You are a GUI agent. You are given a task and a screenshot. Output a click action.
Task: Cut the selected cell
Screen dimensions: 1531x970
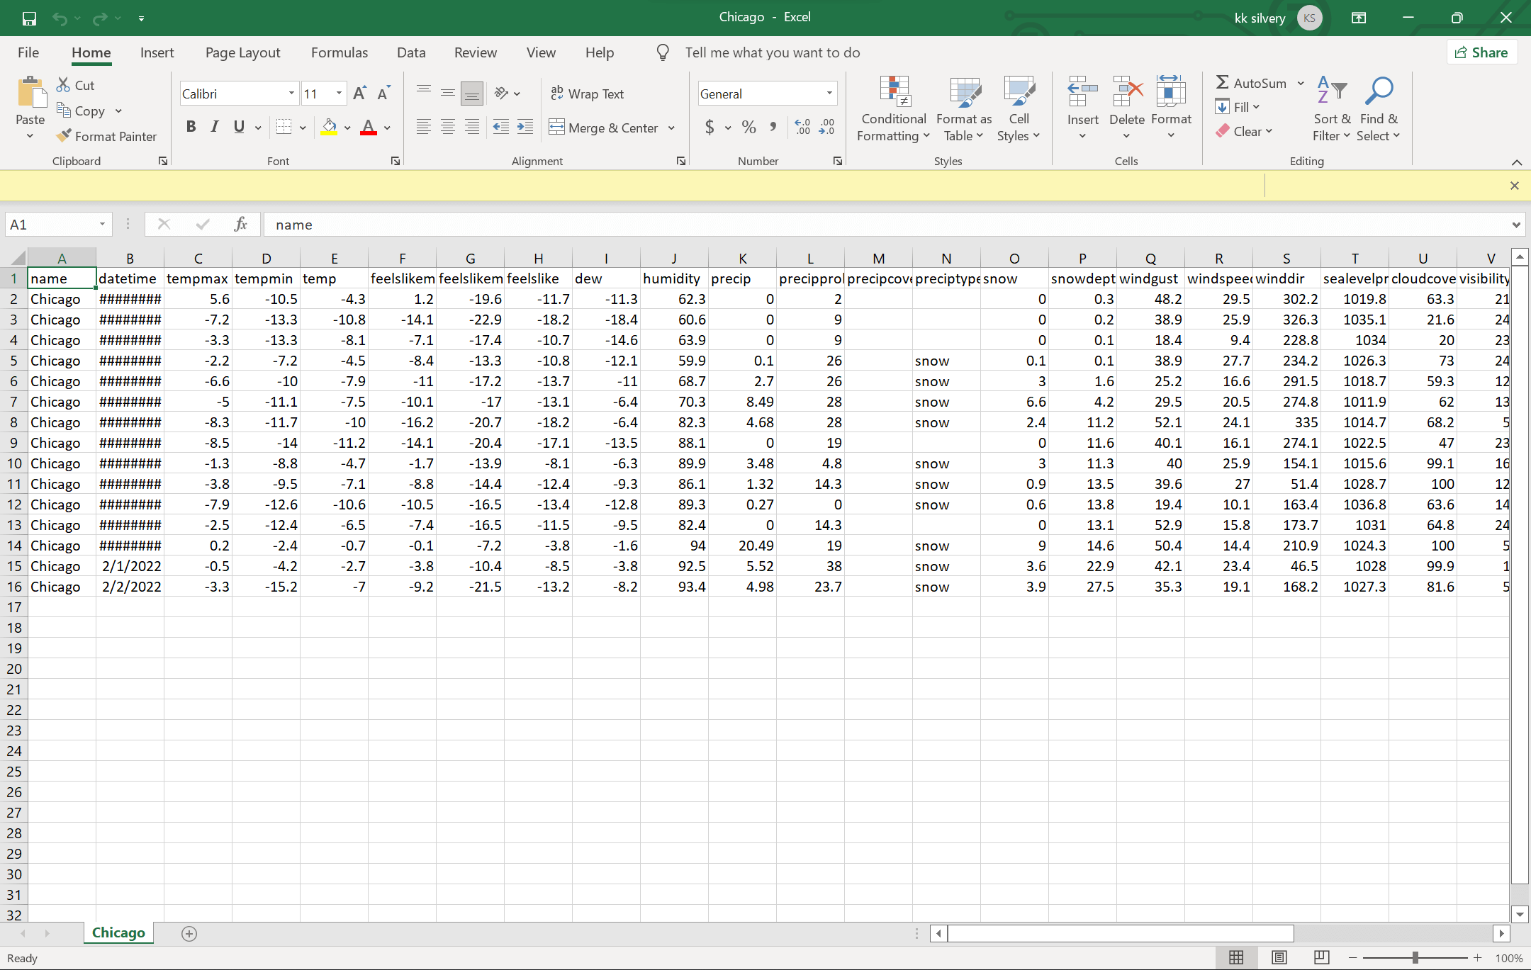[x=76, y=85]
